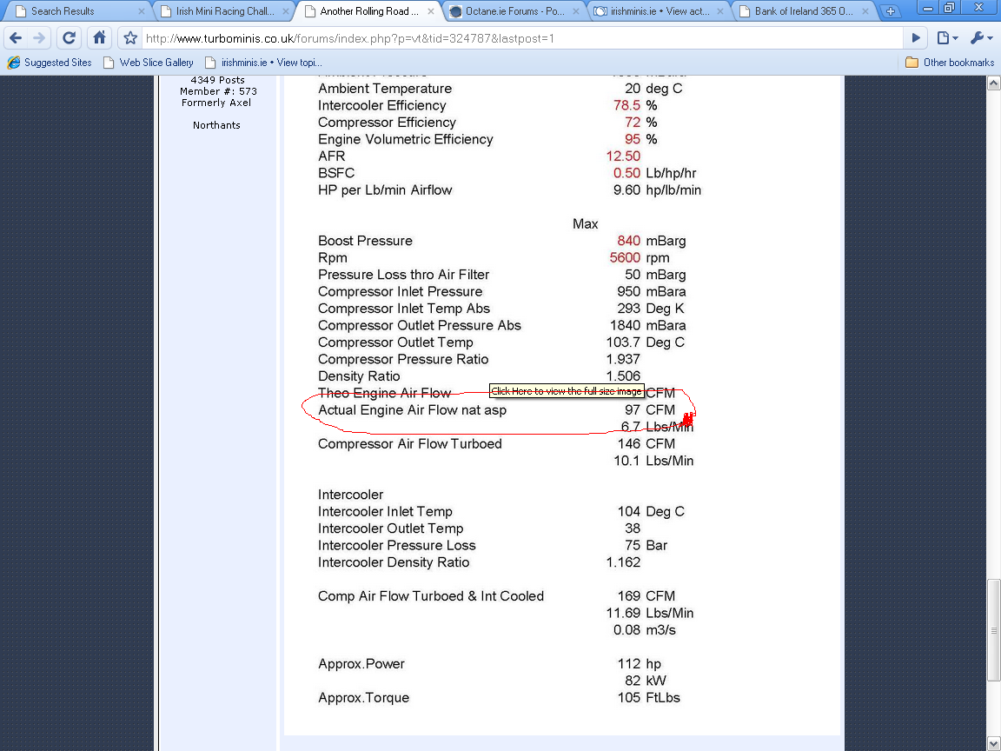The height and width of the screenshot is (751, 1001).
Task: Switch to Octane.ie Forums tab
Action: (x=514, y=10)
